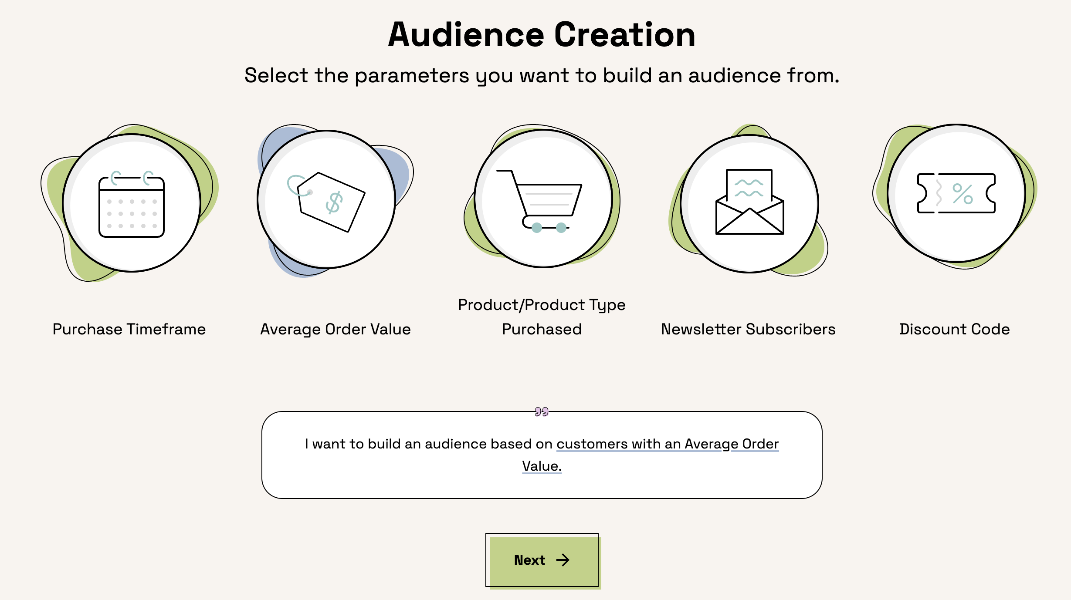Select the Discount Code label
Screen dimensions: 1071x600
pos(954,329)
